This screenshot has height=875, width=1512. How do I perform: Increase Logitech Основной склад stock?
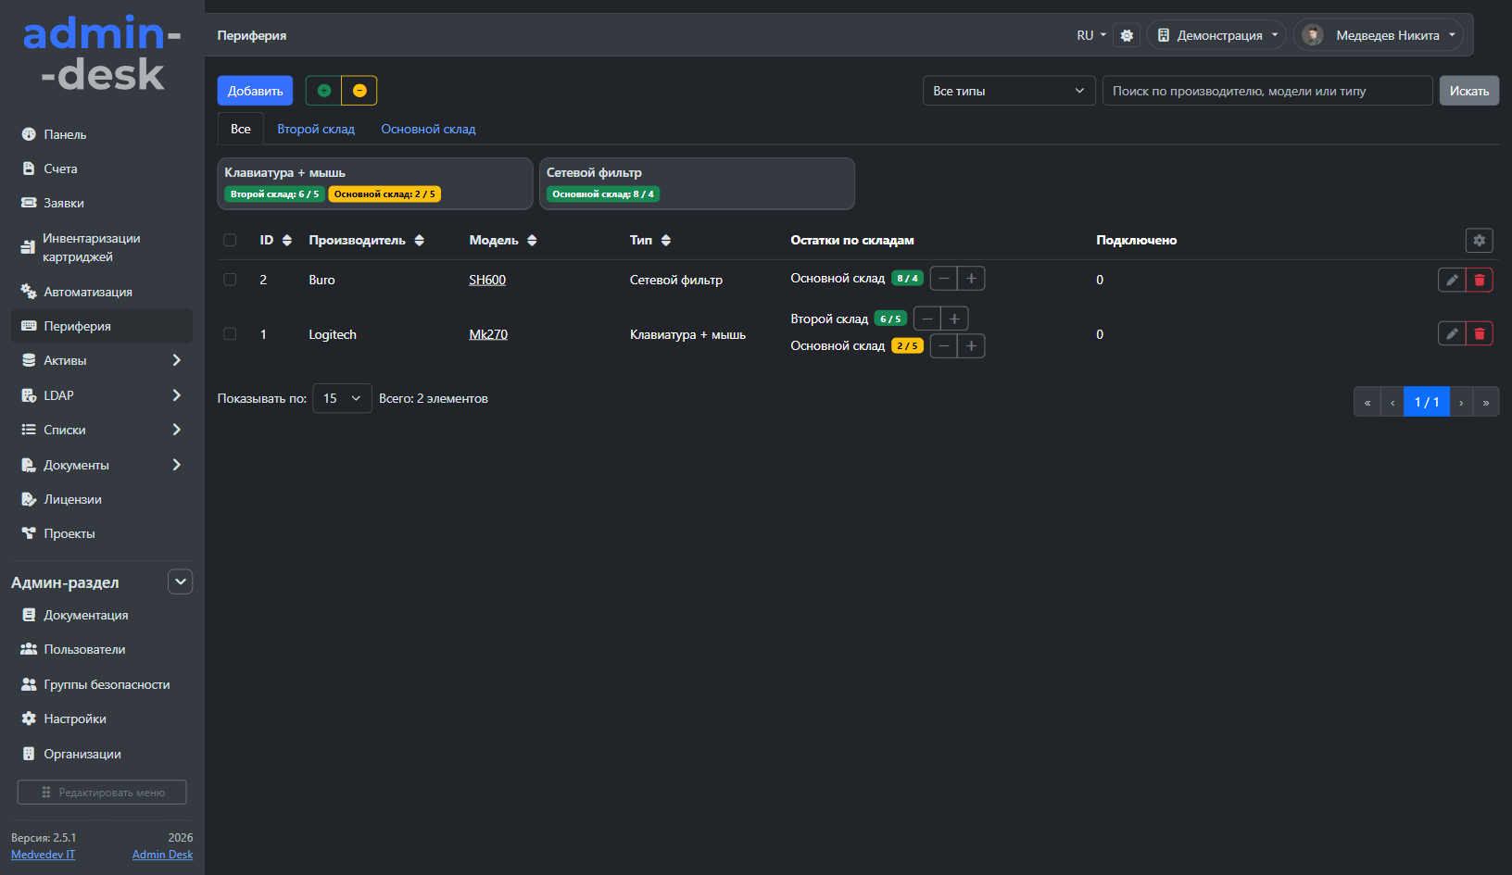971,346
